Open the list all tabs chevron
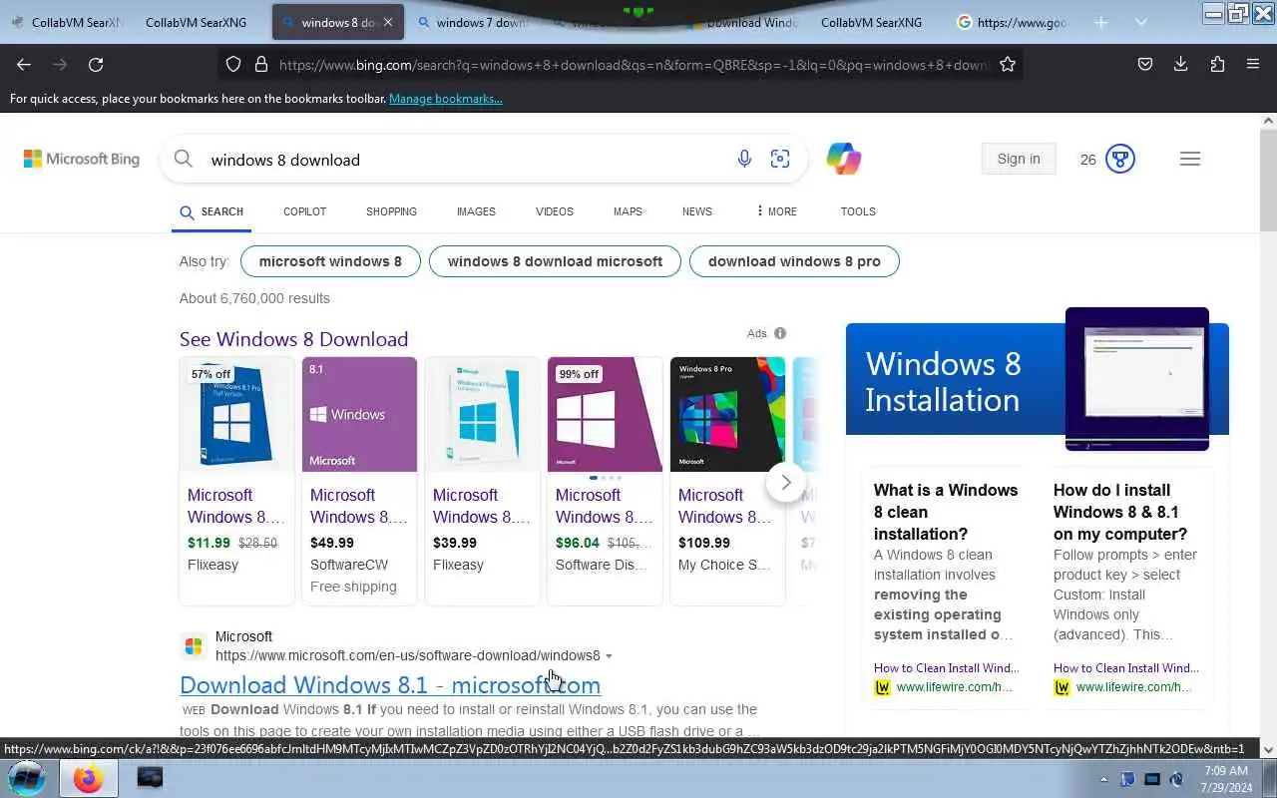The height and width of the screenshot is (798, 1277). (x=1141, y=22)
